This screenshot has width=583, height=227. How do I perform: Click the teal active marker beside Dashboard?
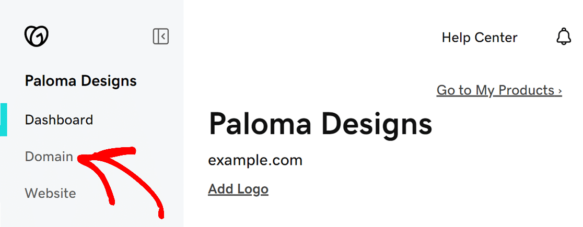3,120
